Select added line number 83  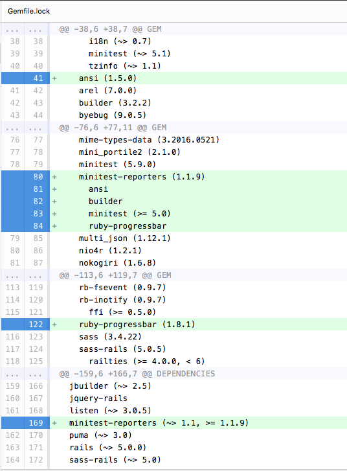tap(38, 214)
